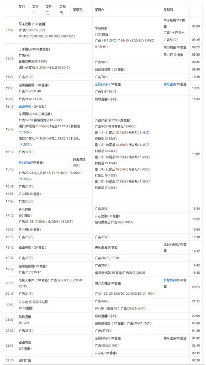The height and width of the screenshot is (365, 206).
Task: Select the 星期三 column header
Action: point(50,10)
